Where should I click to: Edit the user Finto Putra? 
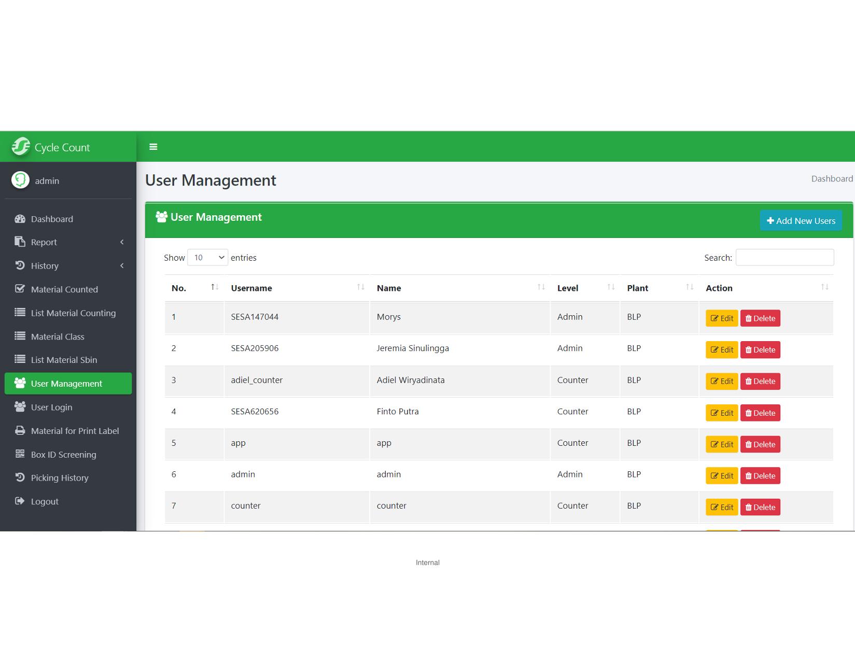point(721,413)
